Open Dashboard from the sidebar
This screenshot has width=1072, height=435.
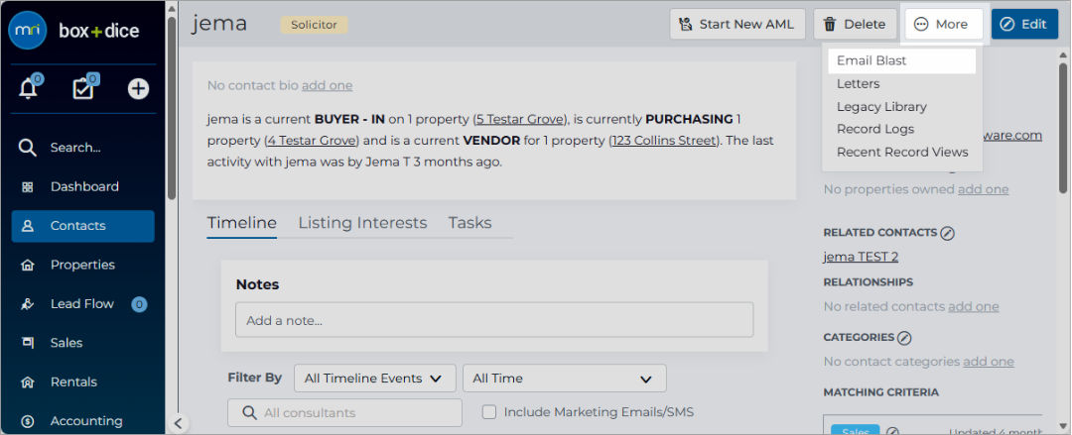click(x=82, y=186)
